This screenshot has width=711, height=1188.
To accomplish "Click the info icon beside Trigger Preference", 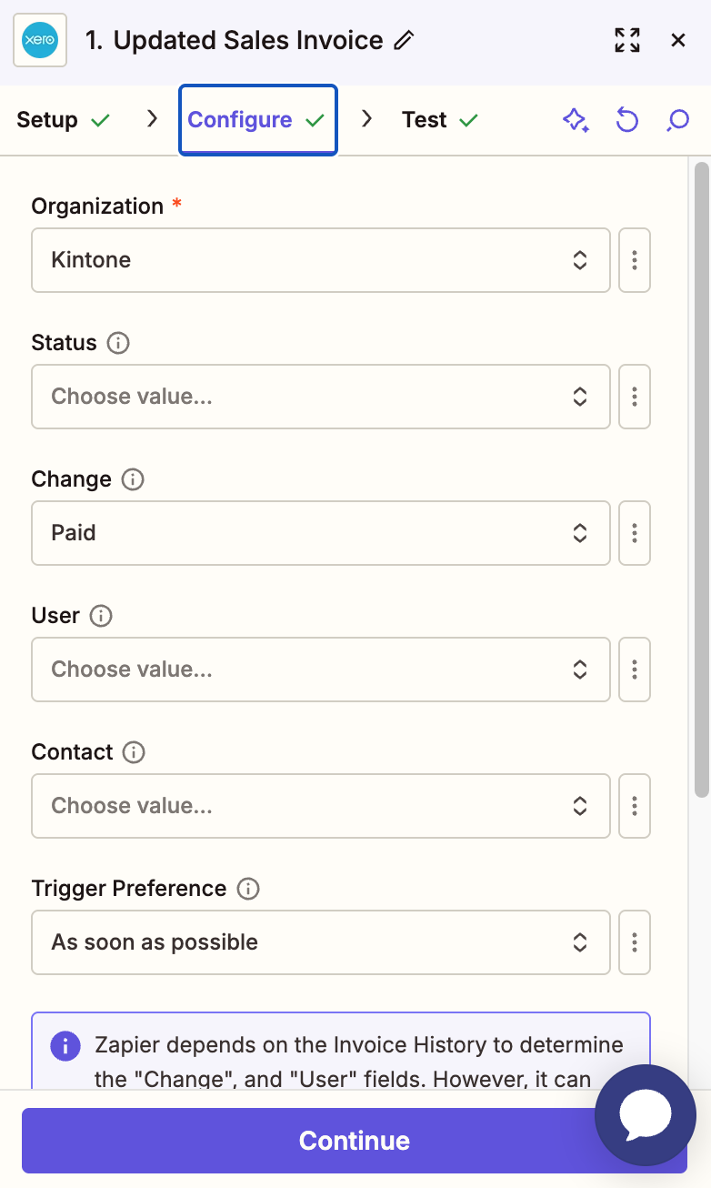I will 247,889.
